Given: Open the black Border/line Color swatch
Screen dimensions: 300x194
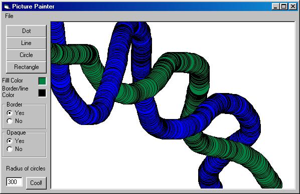Looking at the screenshot, I should point(42,93).
